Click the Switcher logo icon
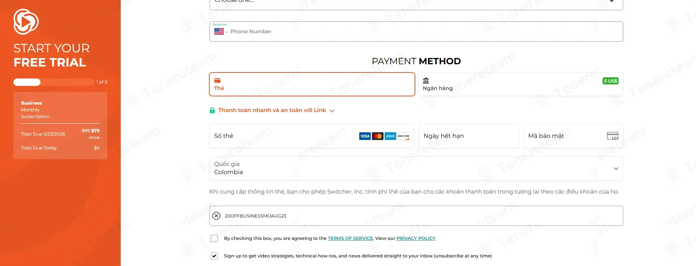The image size is (696, 266). tap(26, 22)
